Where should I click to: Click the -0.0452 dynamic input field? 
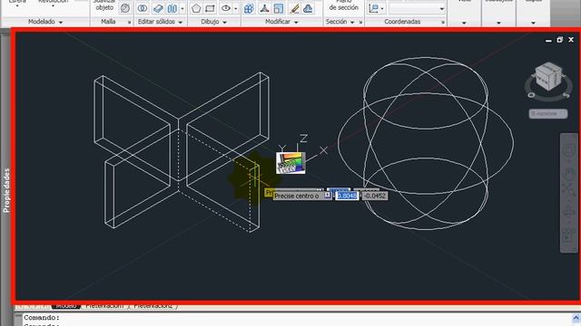(375, 196)
